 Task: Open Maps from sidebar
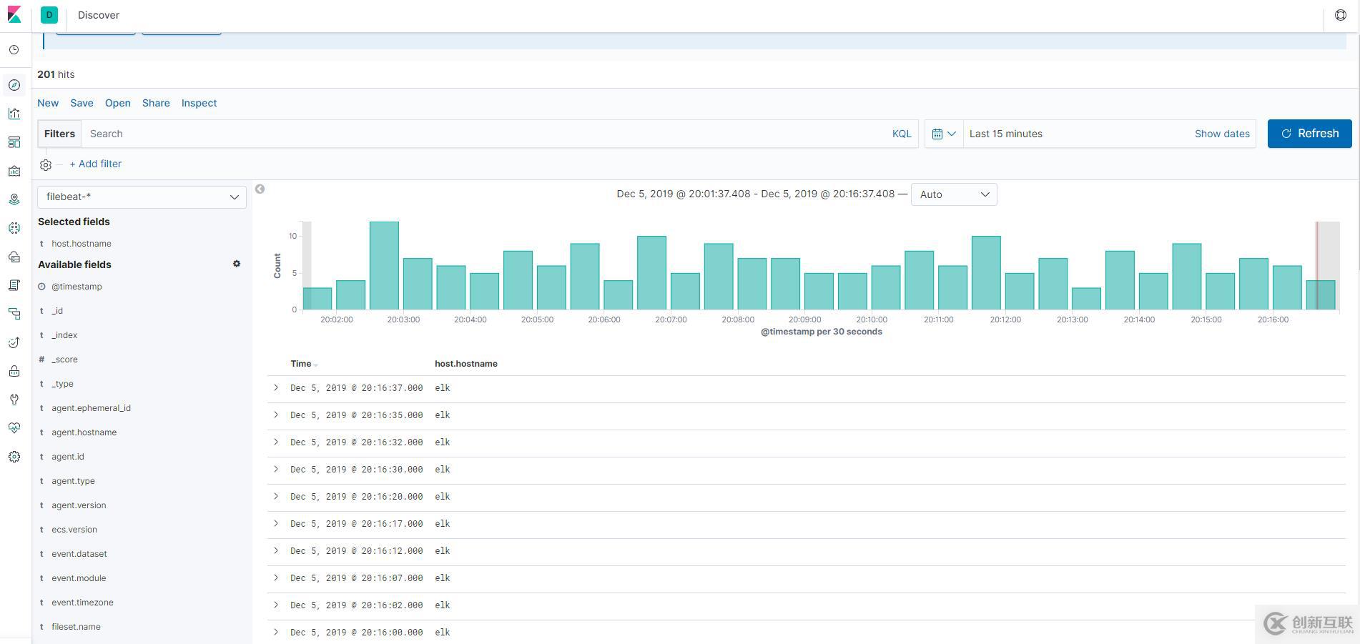point(14,199)
